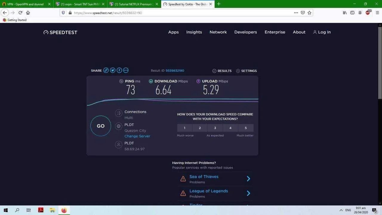
Task: Open Result ID 9339832190 link
Action: (x=175, y=71)
